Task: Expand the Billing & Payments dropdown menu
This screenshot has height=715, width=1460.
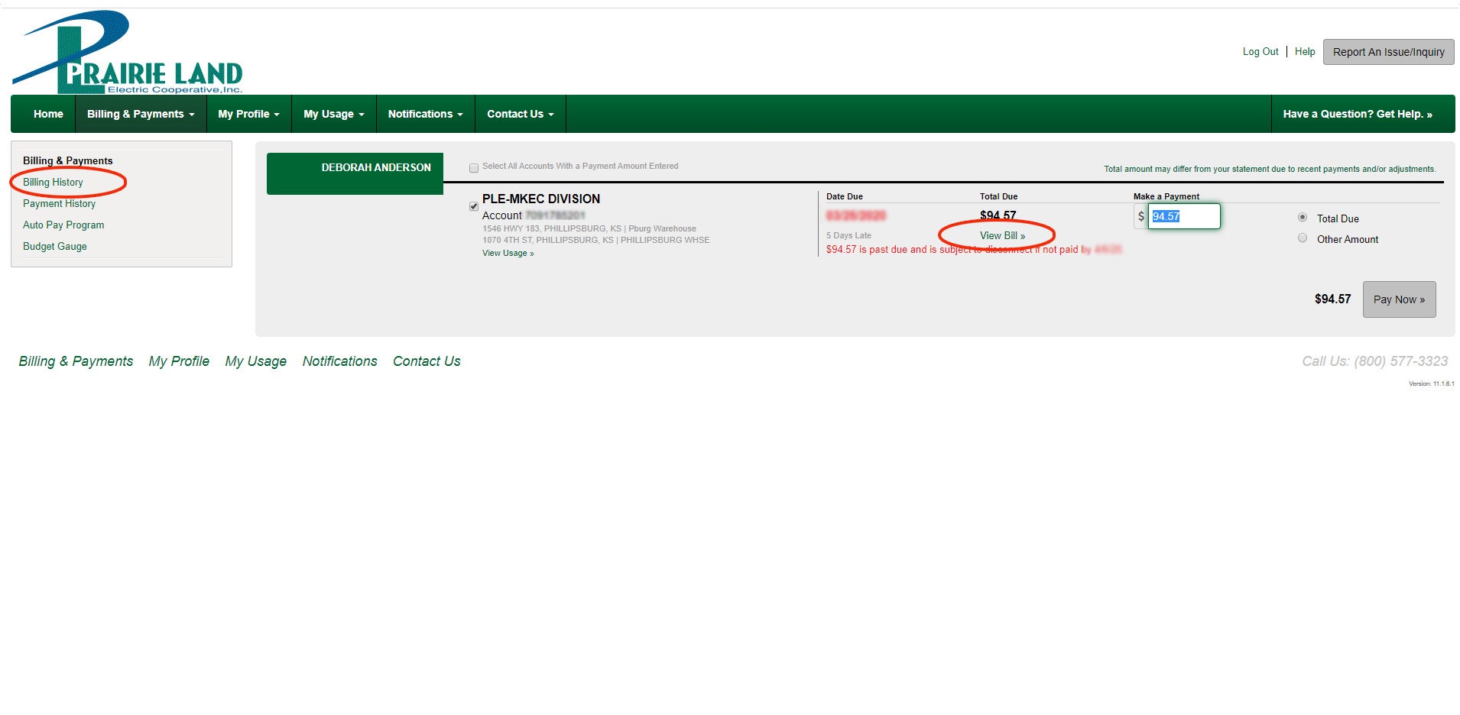Action: pyautogui.click(x=141, y=114)
